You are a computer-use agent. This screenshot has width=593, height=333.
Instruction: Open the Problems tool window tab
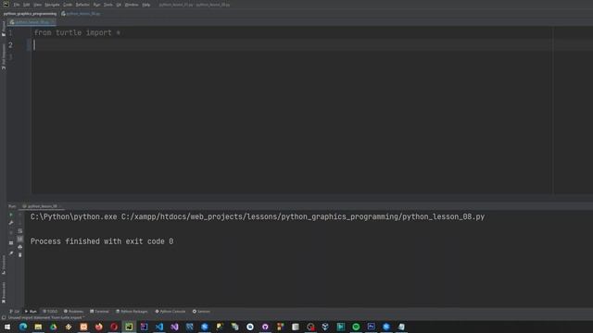[x=73, y=312]
